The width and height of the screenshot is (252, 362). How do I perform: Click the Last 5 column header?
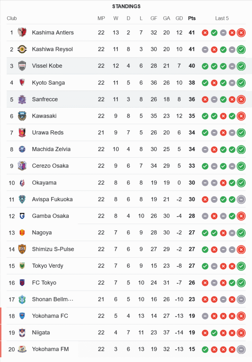pyautogui.click(x=222, y=18)
